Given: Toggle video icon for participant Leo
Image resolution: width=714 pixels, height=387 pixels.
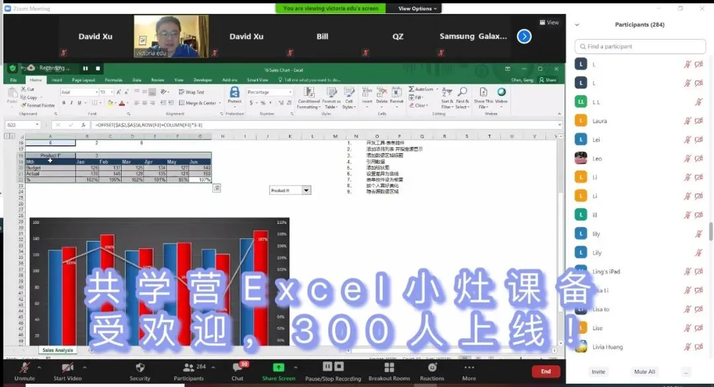Looking at the screenshot, I should tap(699, 158).
